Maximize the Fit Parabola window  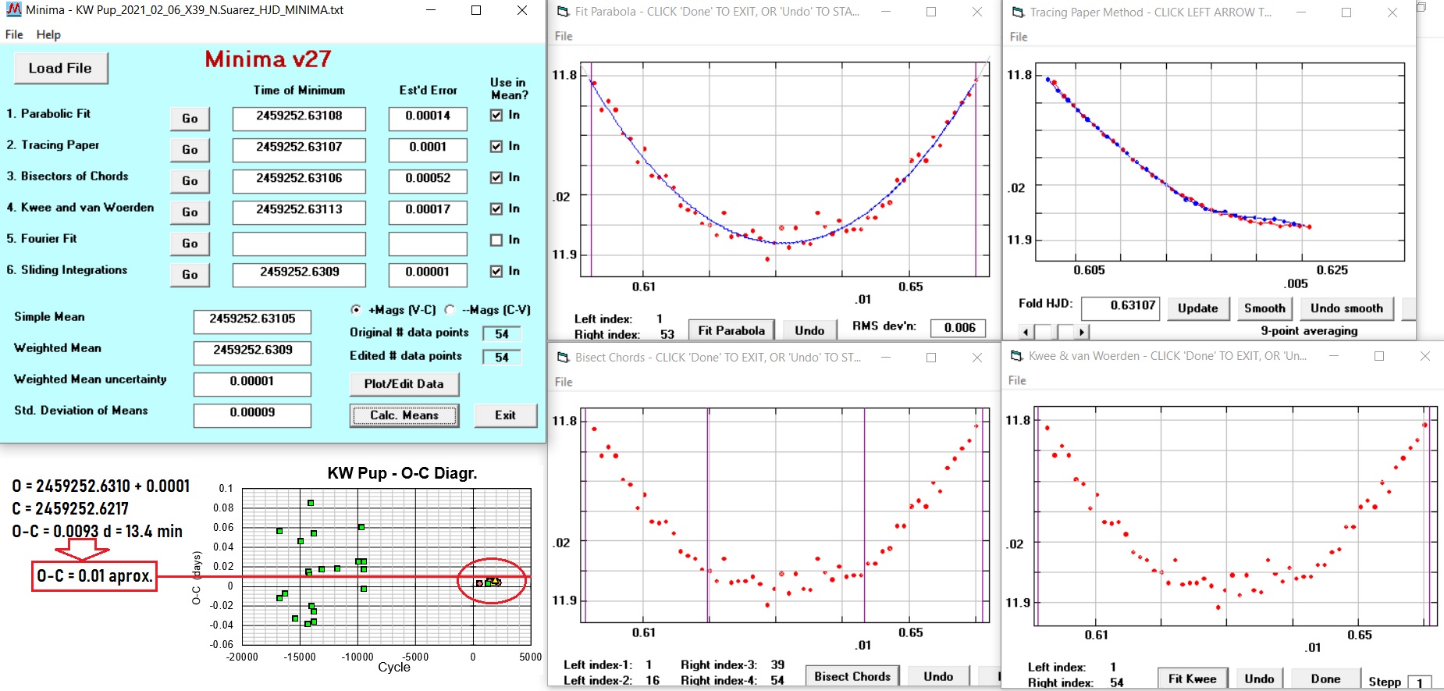(x=931, y=12)
